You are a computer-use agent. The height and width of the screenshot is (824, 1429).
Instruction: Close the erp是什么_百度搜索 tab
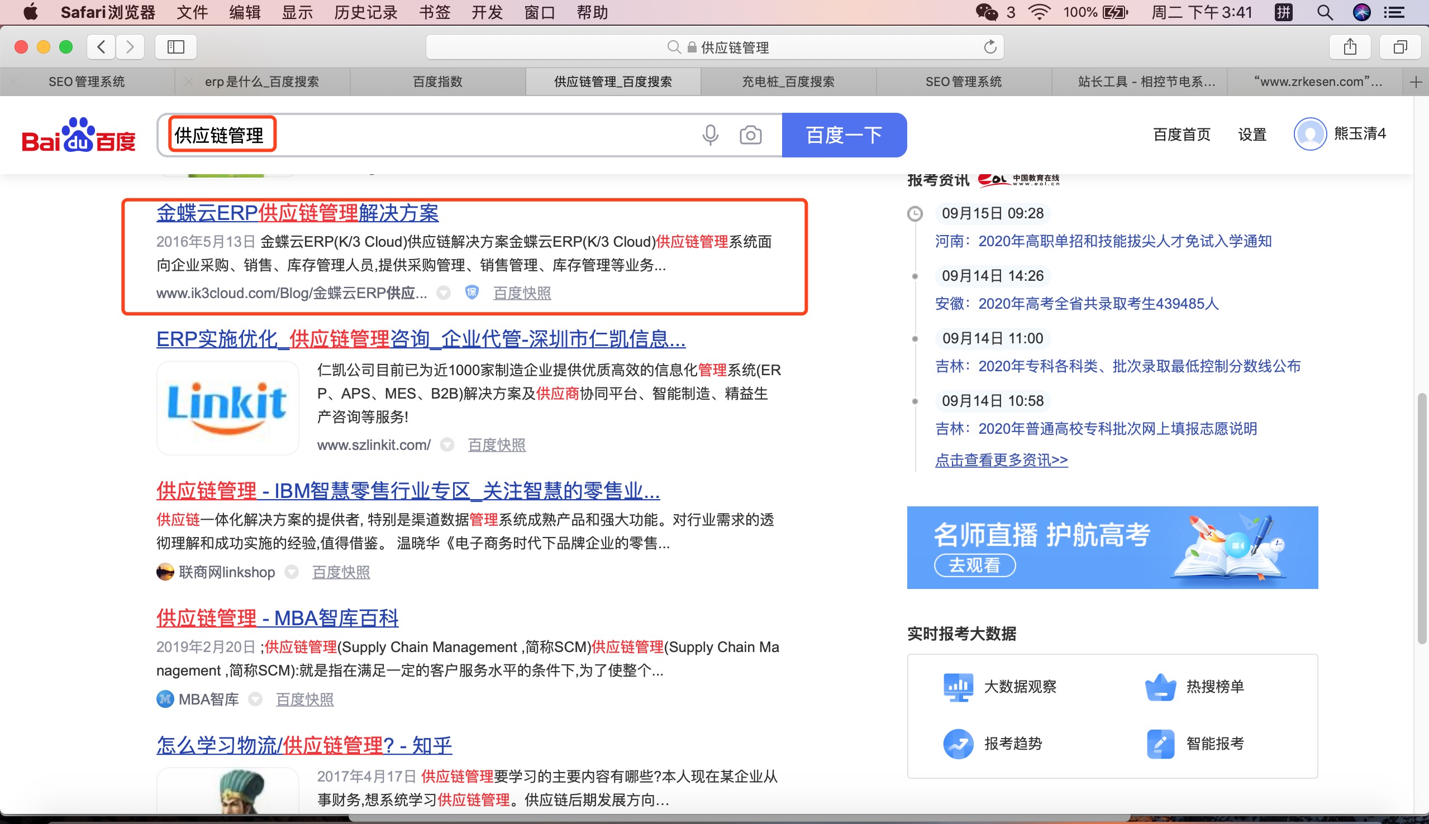point(188,82)
